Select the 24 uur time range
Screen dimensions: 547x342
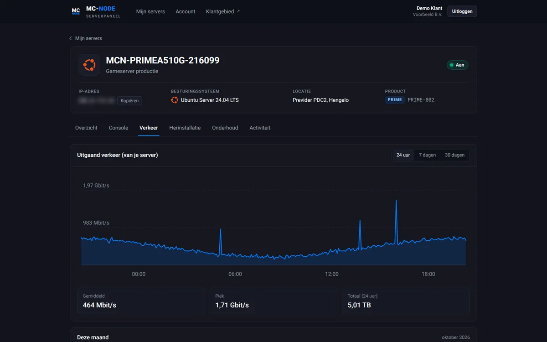(x=403, y=155)
